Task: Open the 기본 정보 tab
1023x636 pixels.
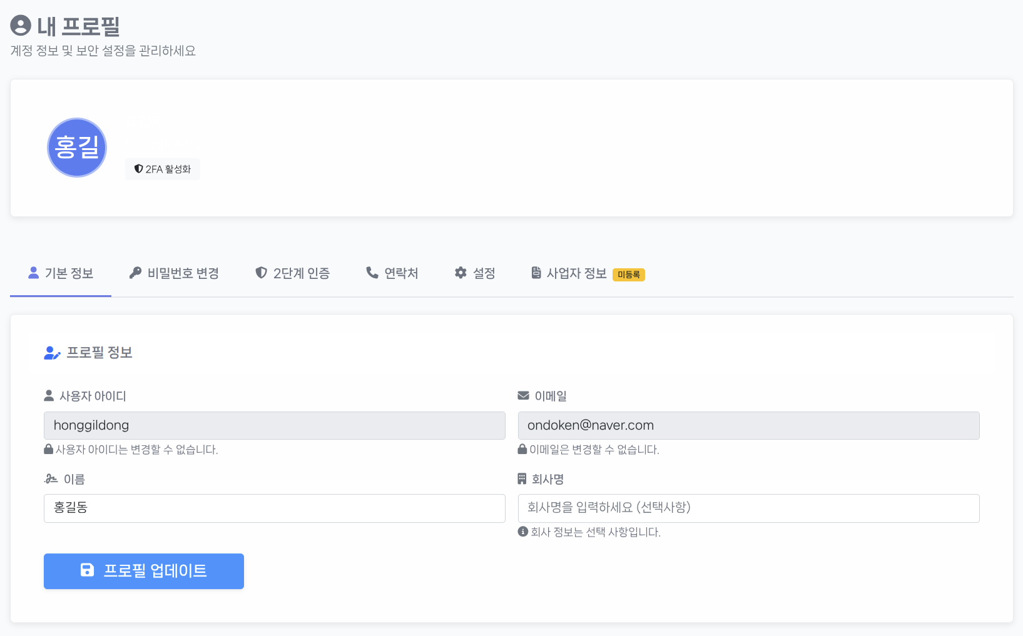Action: click(x=61, y=273)
